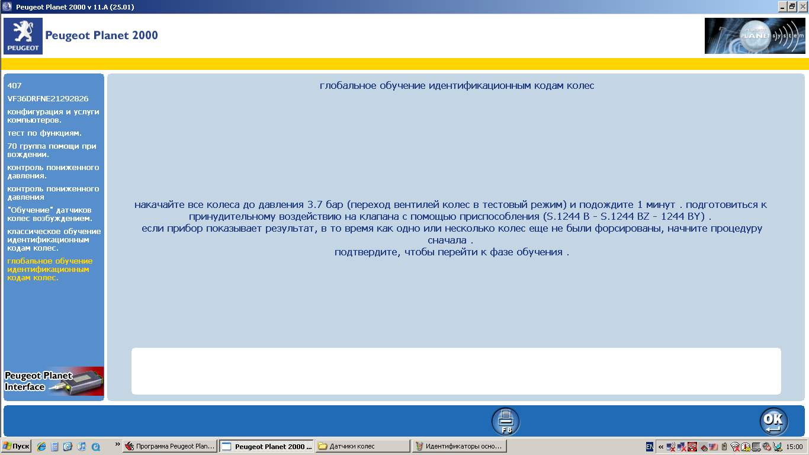Click the Peugeot lion logo

[23, 36]
